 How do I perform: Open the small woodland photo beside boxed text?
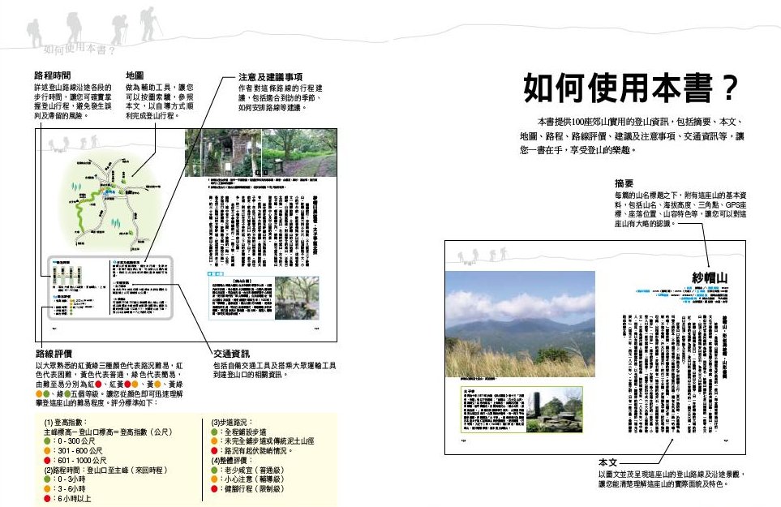point(296,298)
